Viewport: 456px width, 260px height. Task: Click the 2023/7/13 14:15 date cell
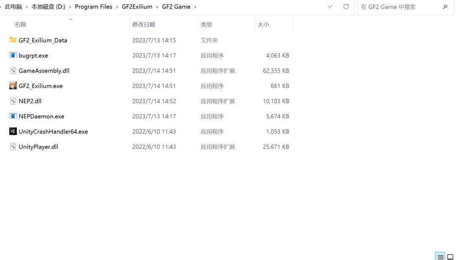tap(154, 40)
